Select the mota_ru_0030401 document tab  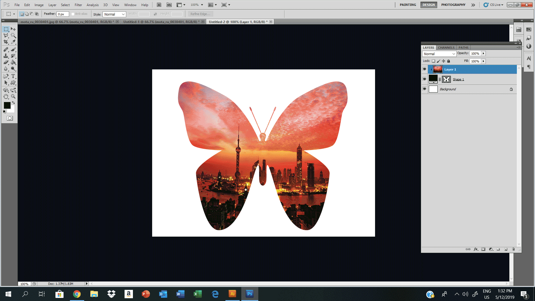(x=68, y=22)
